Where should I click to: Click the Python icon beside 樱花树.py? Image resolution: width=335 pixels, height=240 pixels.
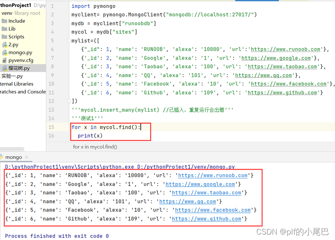click(5, 68)
